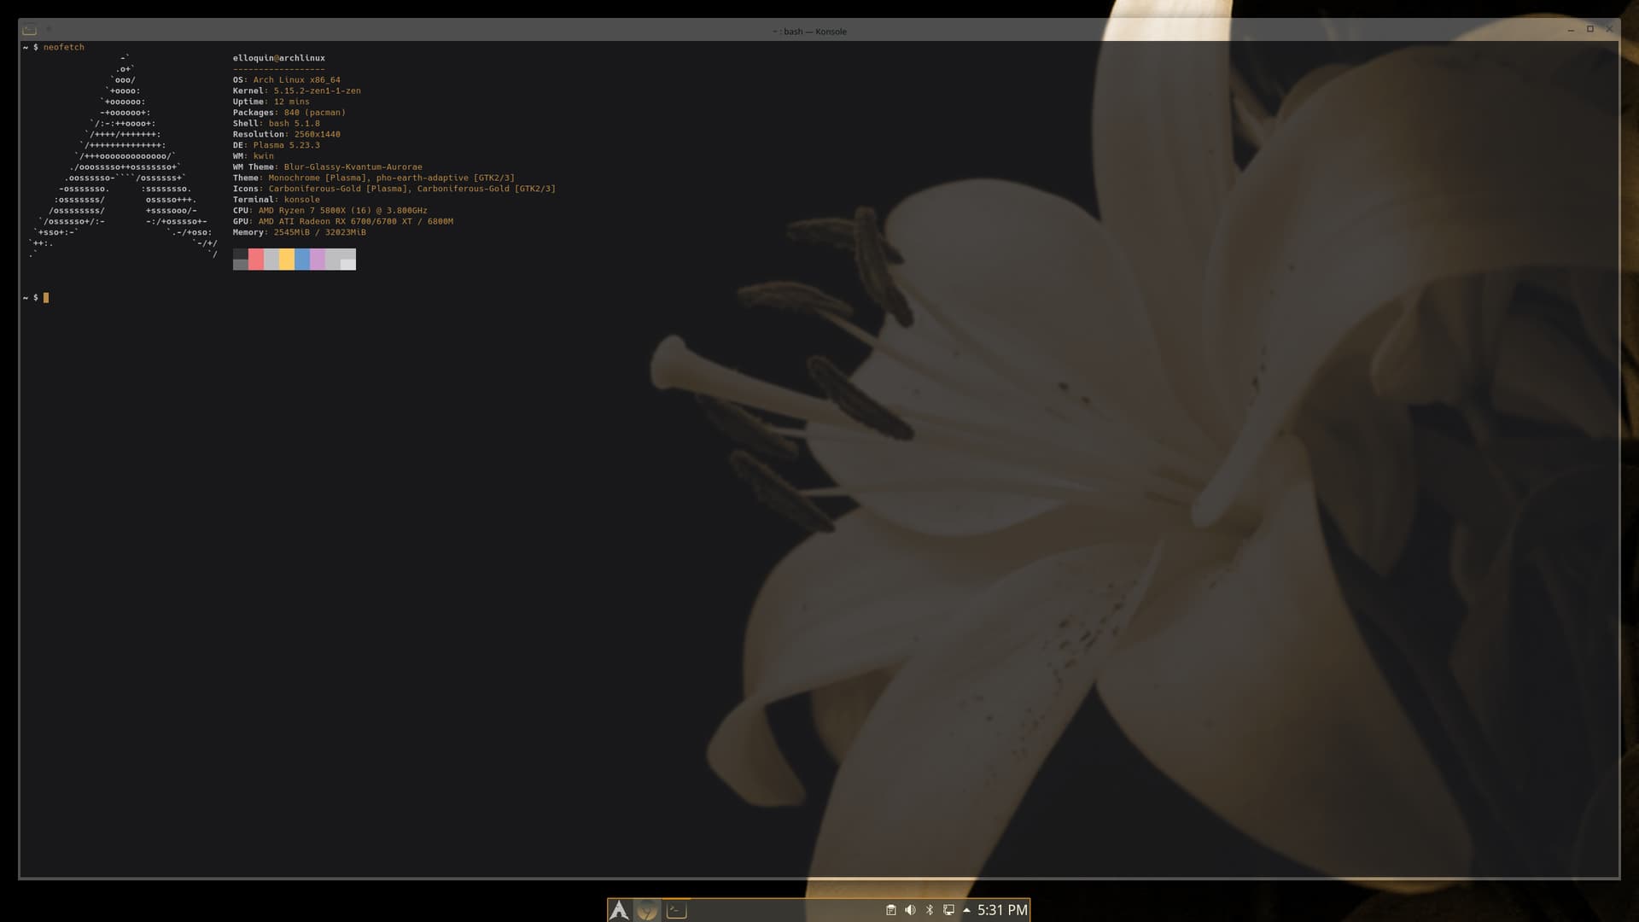Click the yellow neofetch color block
The height and width of the screenshot is (922, 1639).
tap(287, 260)
